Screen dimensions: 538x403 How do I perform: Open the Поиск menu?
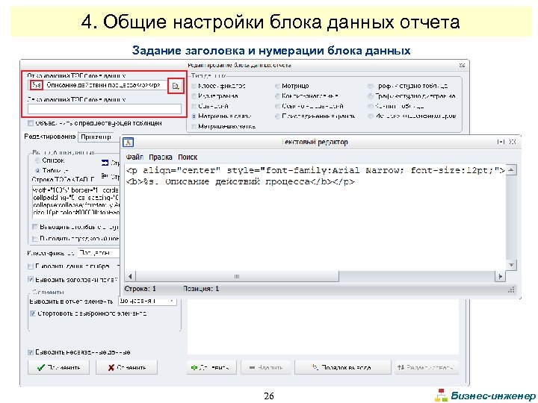click(188, 157)
